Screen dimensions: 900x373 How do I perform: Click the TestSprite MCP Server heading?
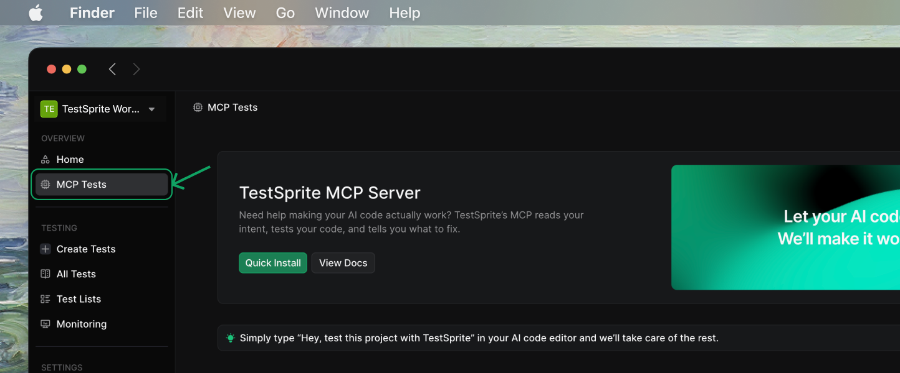click(330, 193)
